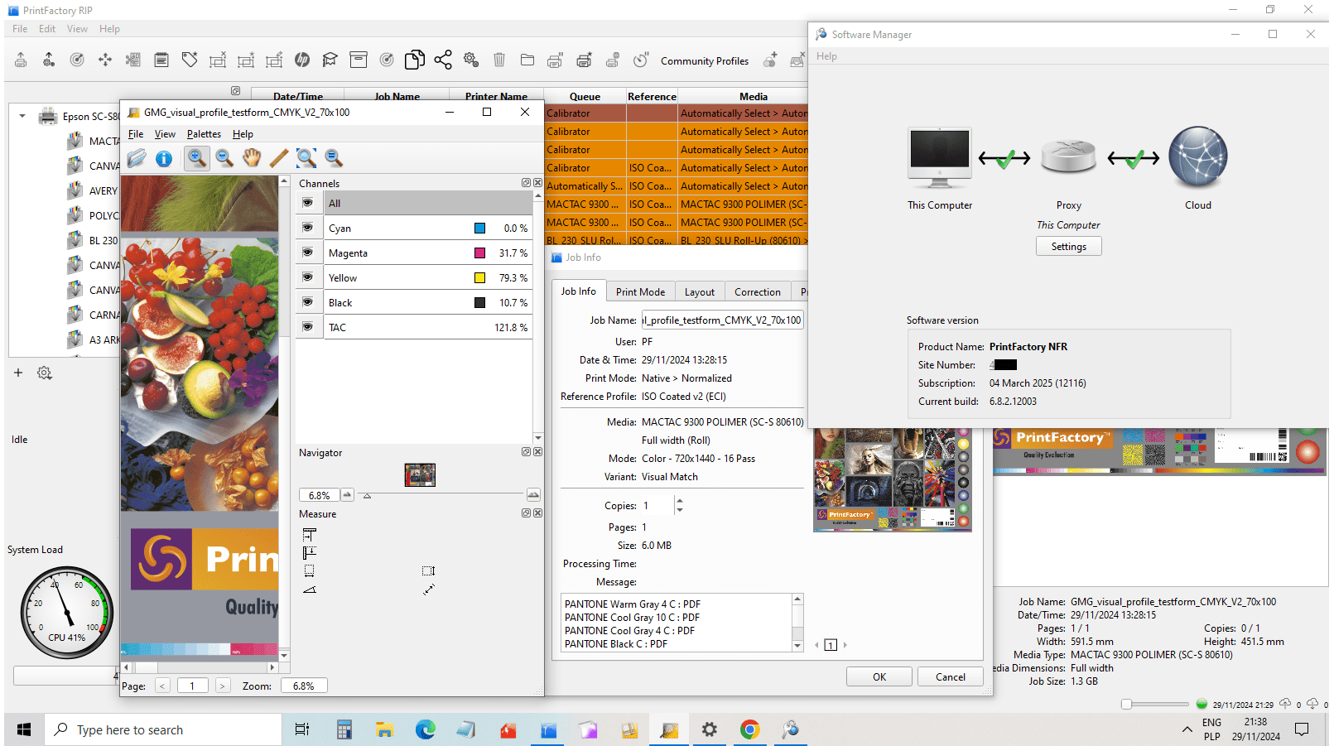Collapse the Epson SC-S printer tree
1334x746 pixels.
click(22, 117)
